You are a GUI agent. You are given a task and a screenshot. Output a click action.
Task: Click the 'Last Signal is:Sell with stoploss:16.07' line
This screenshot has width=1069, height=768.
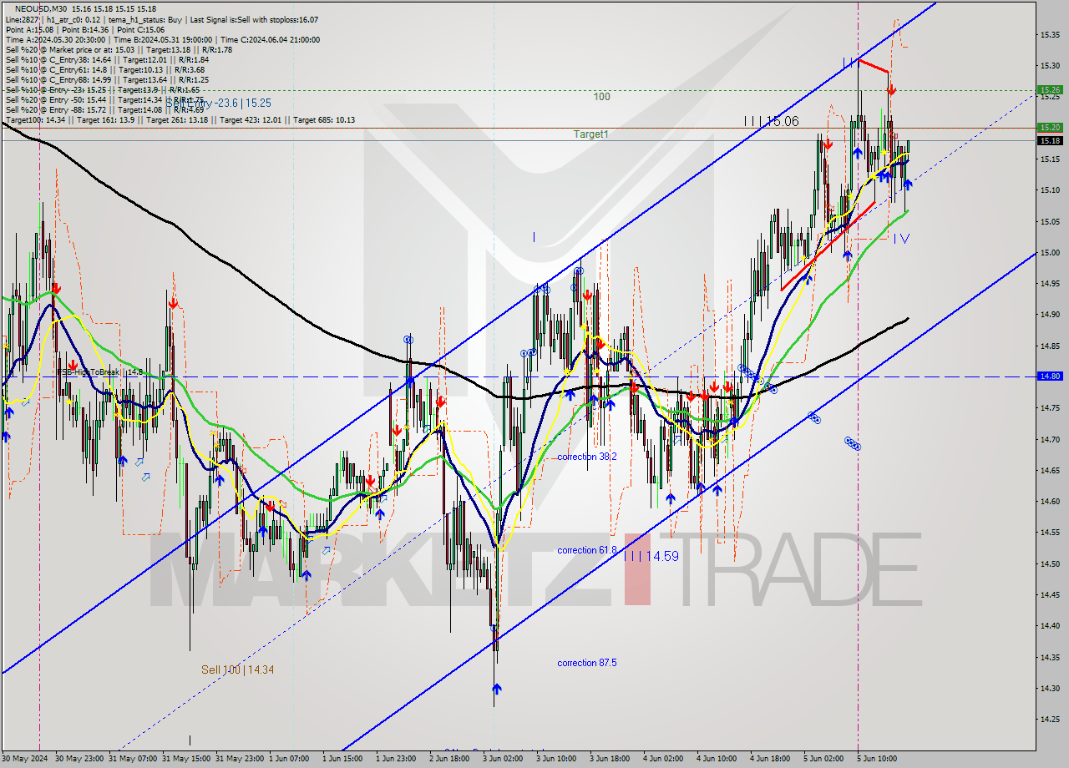pyautogui.click(x=254, y=19)
